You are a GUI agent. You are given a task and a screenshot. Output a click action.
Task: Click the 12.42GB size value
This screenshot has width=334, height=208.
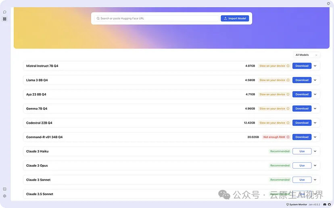(249, 123)
